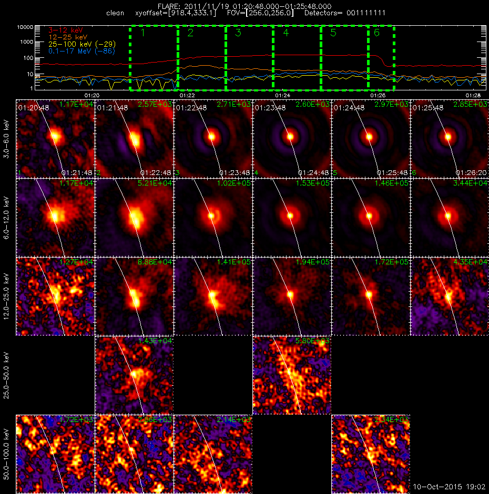This screenshot has width=489, height=494.
Task: Click the 3.0-6.0 keV row label
Action: pyautogui.click(x=6, y=139)
